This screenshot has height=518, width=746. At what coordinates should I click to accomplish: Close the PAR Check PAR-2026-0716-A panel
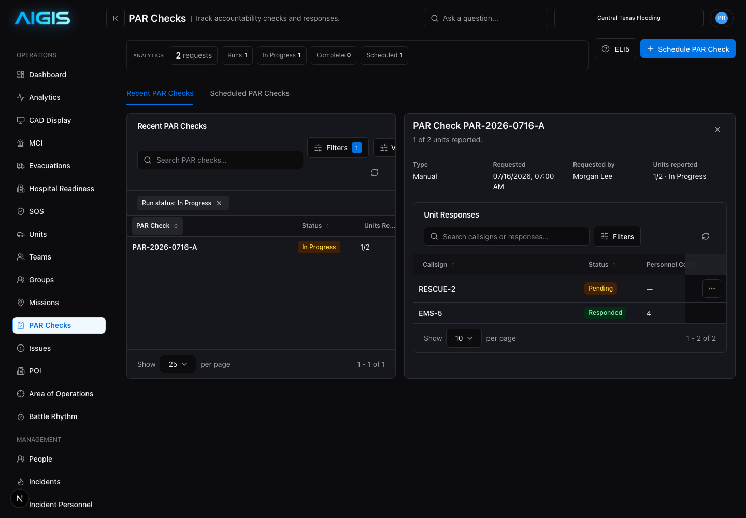[x=718, y=129]
